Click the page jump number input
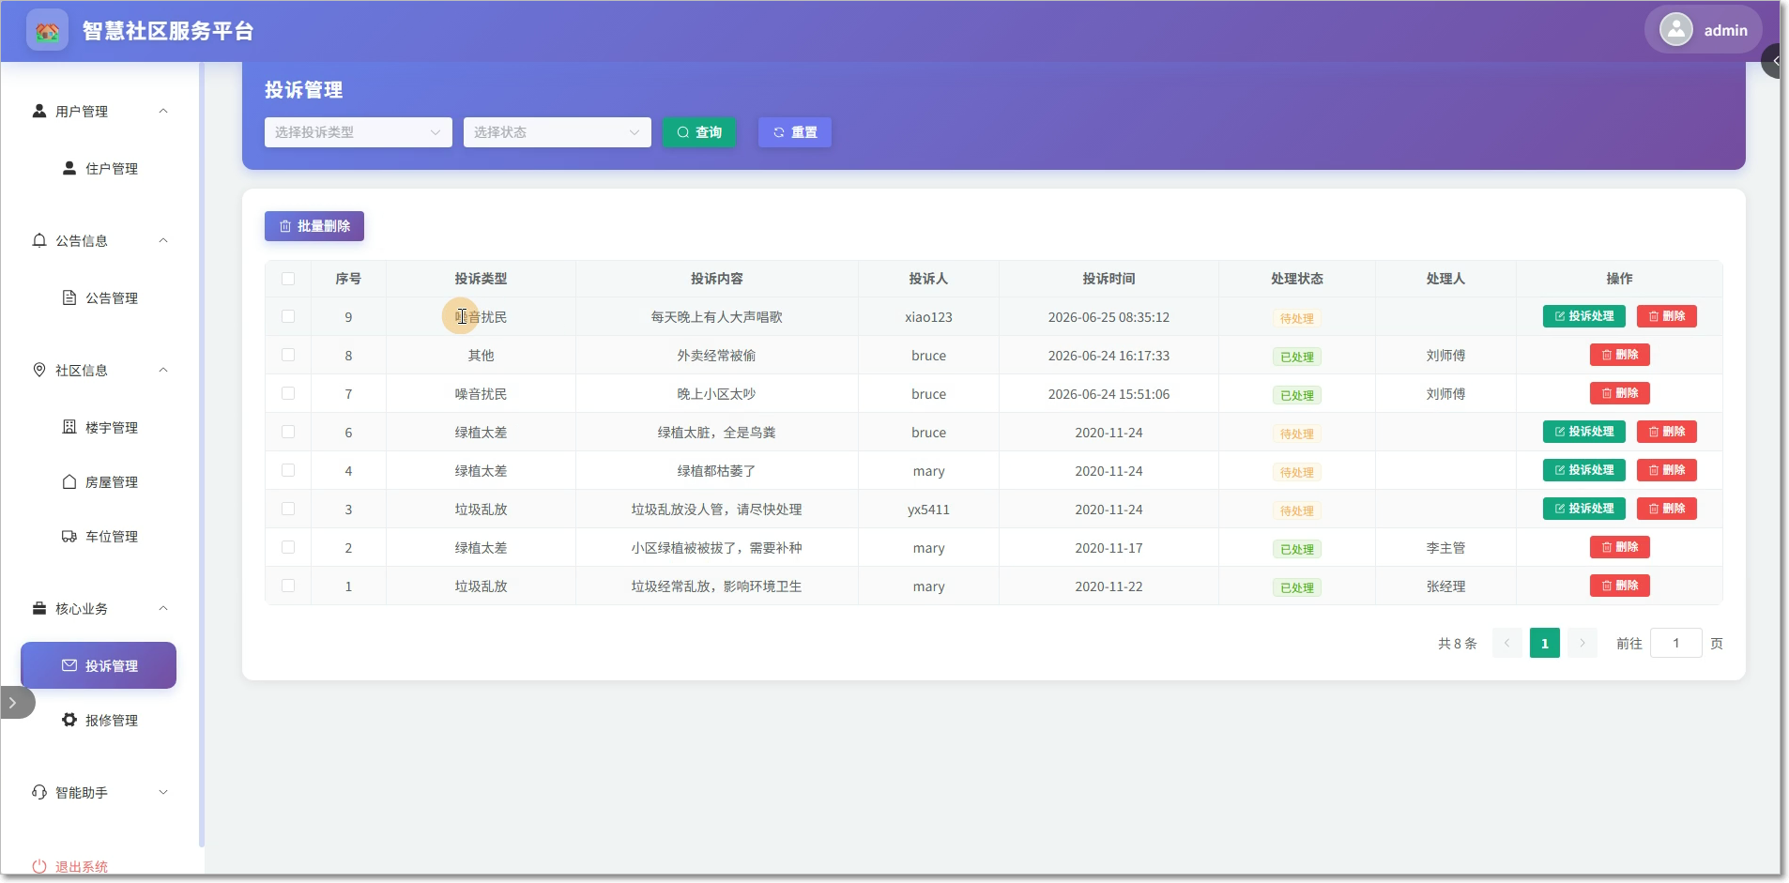The width and height of the screenshot is (1789, 883). 1676,643
